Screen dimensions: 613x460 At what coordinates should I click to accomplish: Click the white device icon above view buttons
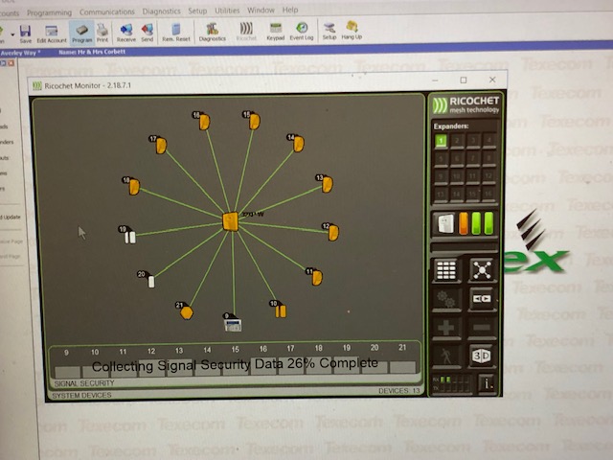pyautogui.click(x=445, y=224)
